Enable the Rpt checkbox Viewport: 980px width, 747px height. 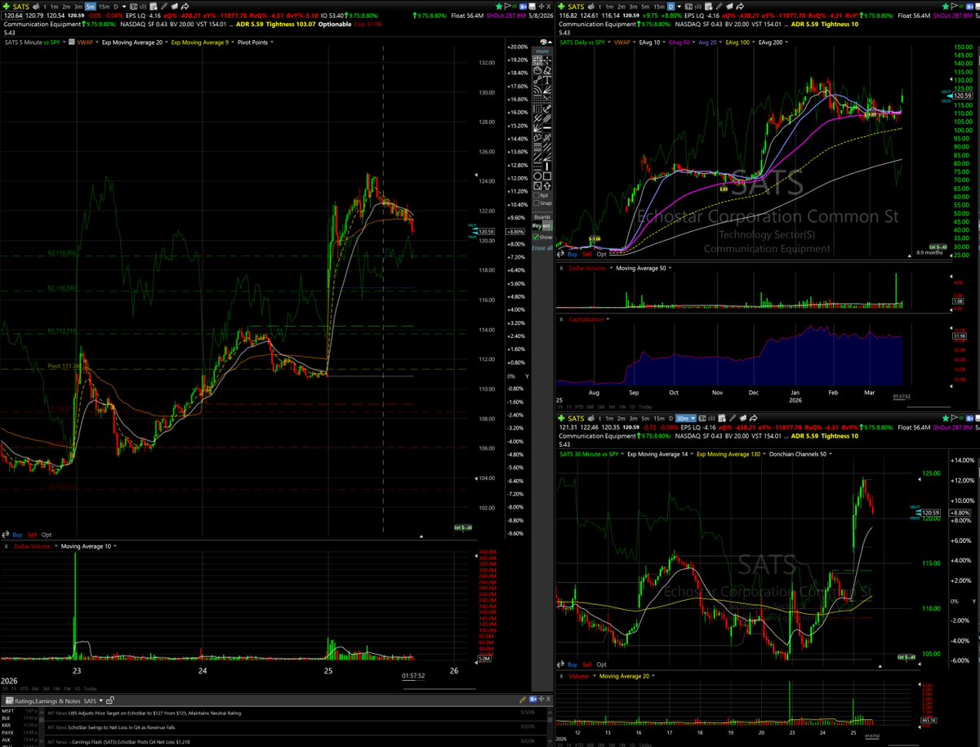coord(537,195)
